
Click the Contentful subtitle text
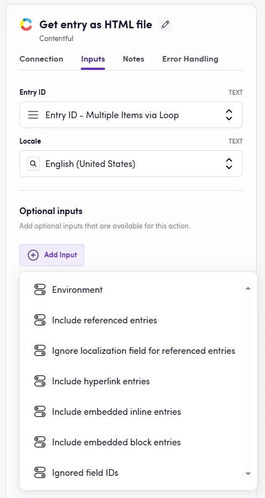click(56, 38)
